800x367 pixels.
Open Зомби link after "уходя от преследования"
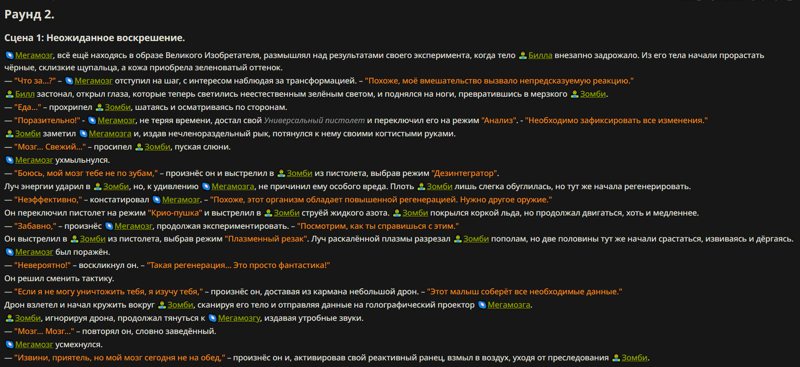(x=634, y=358)
